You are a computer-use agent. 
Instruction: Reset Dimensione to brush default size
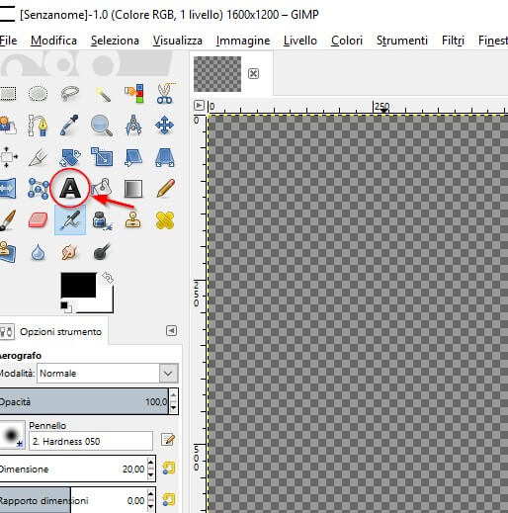(169, 469)
